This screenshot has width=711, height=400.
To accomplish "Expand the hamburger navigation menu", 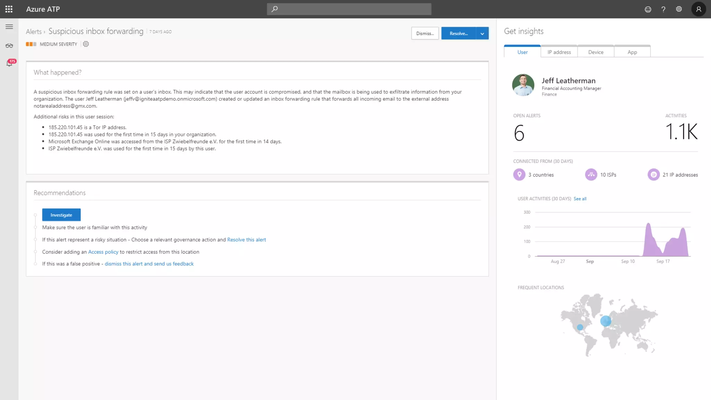I will [9, 27].
